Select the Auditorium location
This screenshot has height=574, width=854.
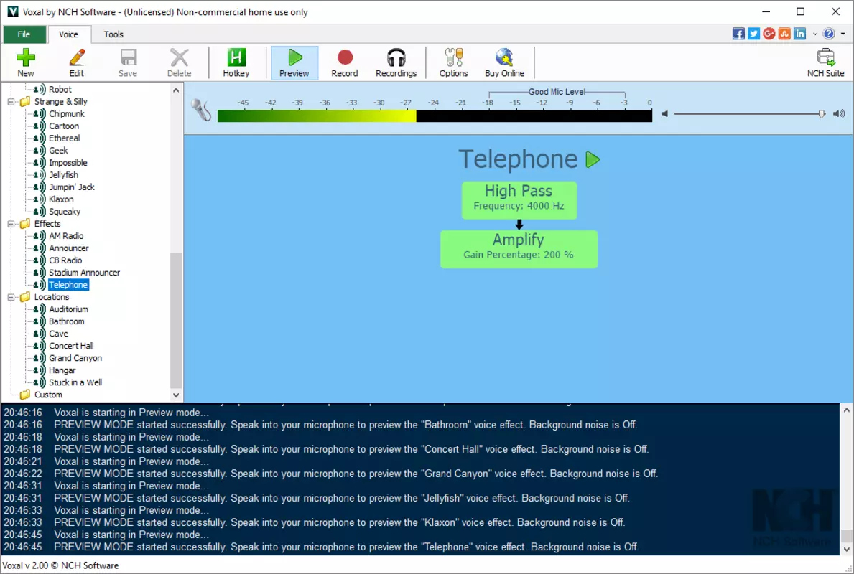pos(68,309)
